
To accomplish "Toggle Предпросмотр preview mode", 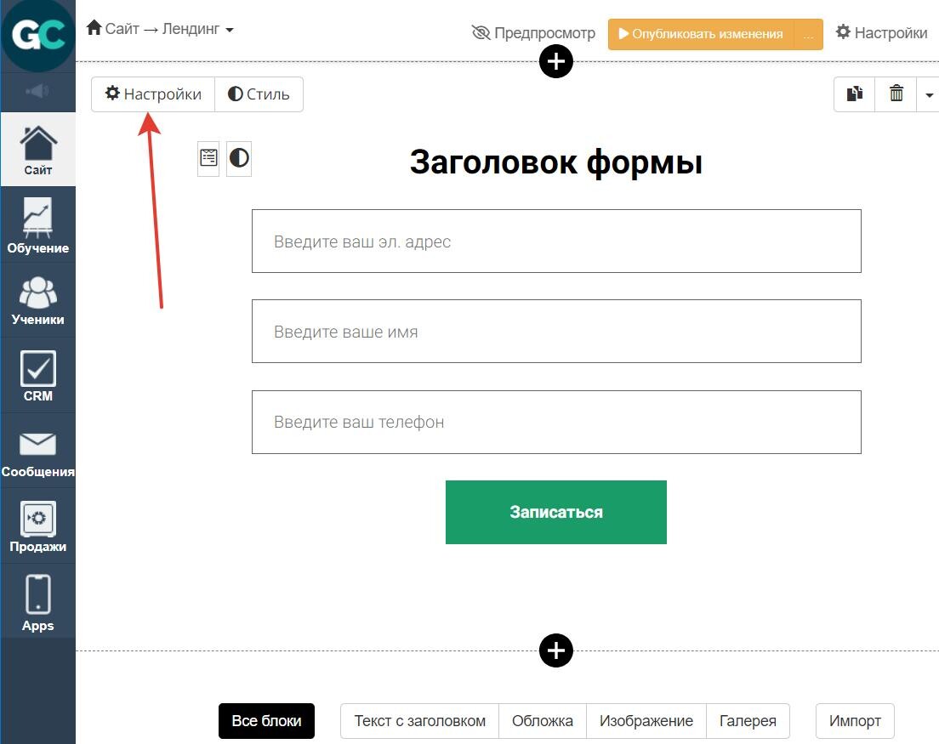I will [x=533, y=33].
